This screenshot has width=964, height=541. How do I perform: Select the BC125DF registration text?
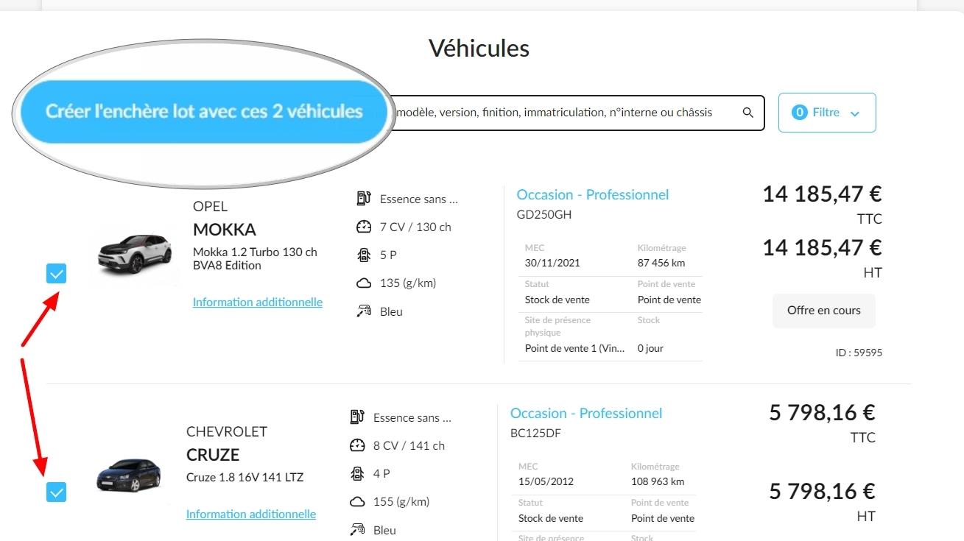(x=535, y=433)
